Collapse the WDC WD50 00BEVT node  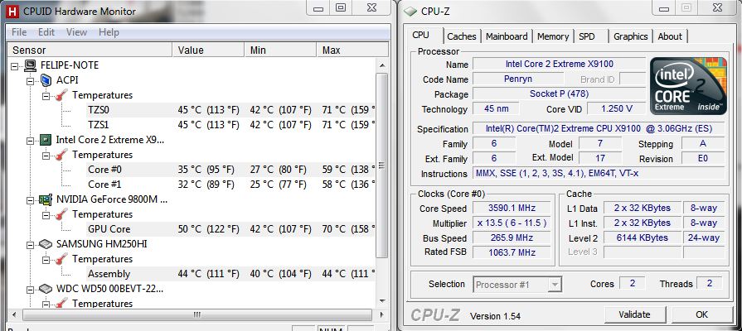[31, 290]
